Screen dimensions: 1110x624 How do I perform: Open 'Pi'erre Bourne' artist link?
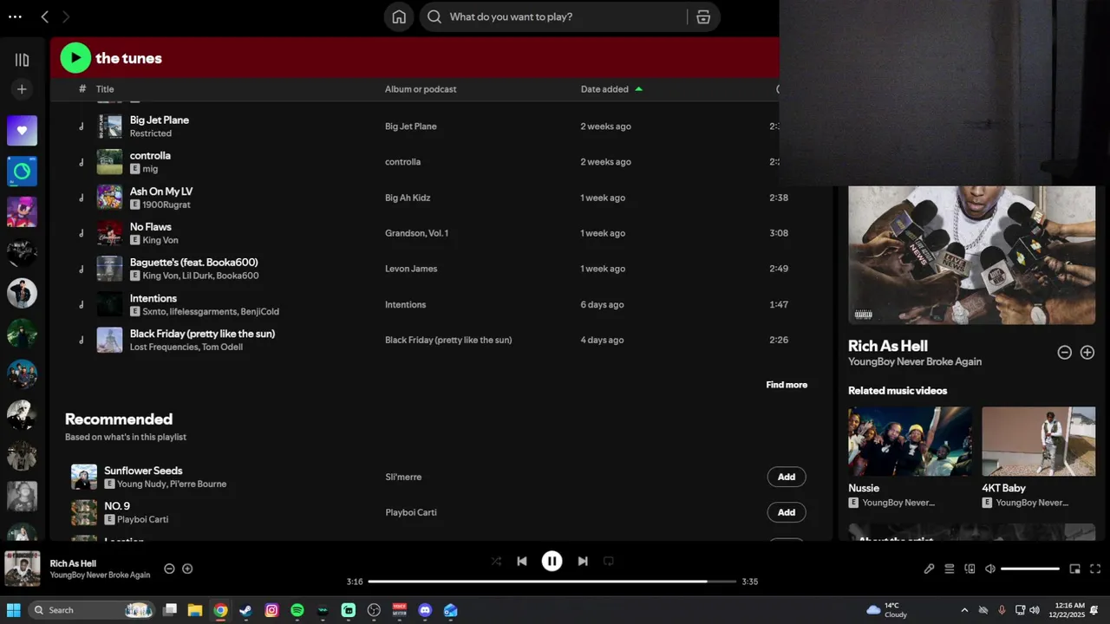coord(198,484)
